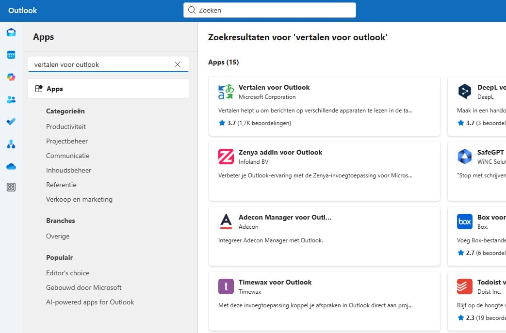Click 'Apps (15)' results heading

pos(223,62)
